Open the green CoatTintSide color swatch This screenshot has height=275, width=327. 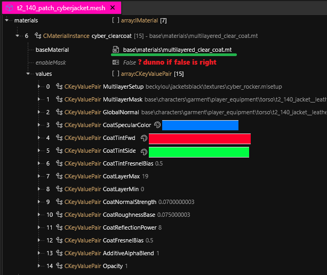pyautogui.click(x=199, y=152)
